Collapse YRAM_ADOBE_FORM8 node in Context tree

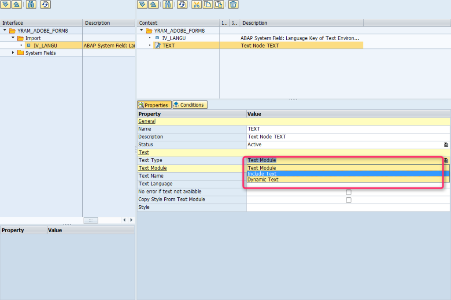tap(141, 30)
